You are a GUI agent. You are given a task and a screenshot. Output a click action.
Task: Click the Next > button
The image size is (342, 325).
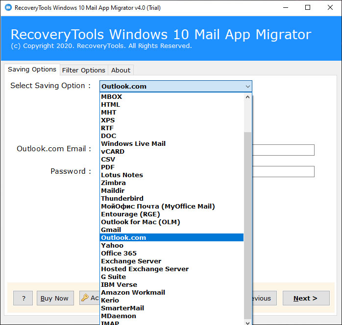[306, 298]
